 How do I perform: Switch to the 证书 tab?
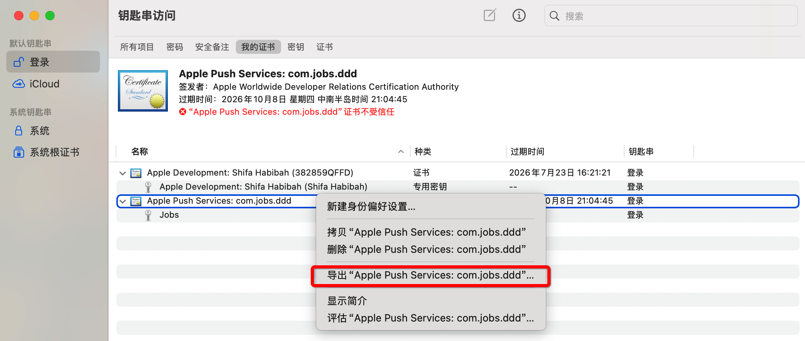(x=324, y=47)
